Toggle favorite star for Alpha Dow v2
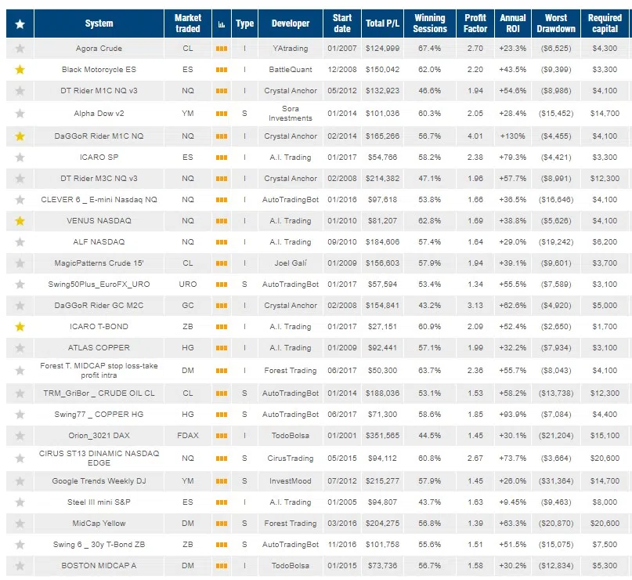 pos(20,114)
